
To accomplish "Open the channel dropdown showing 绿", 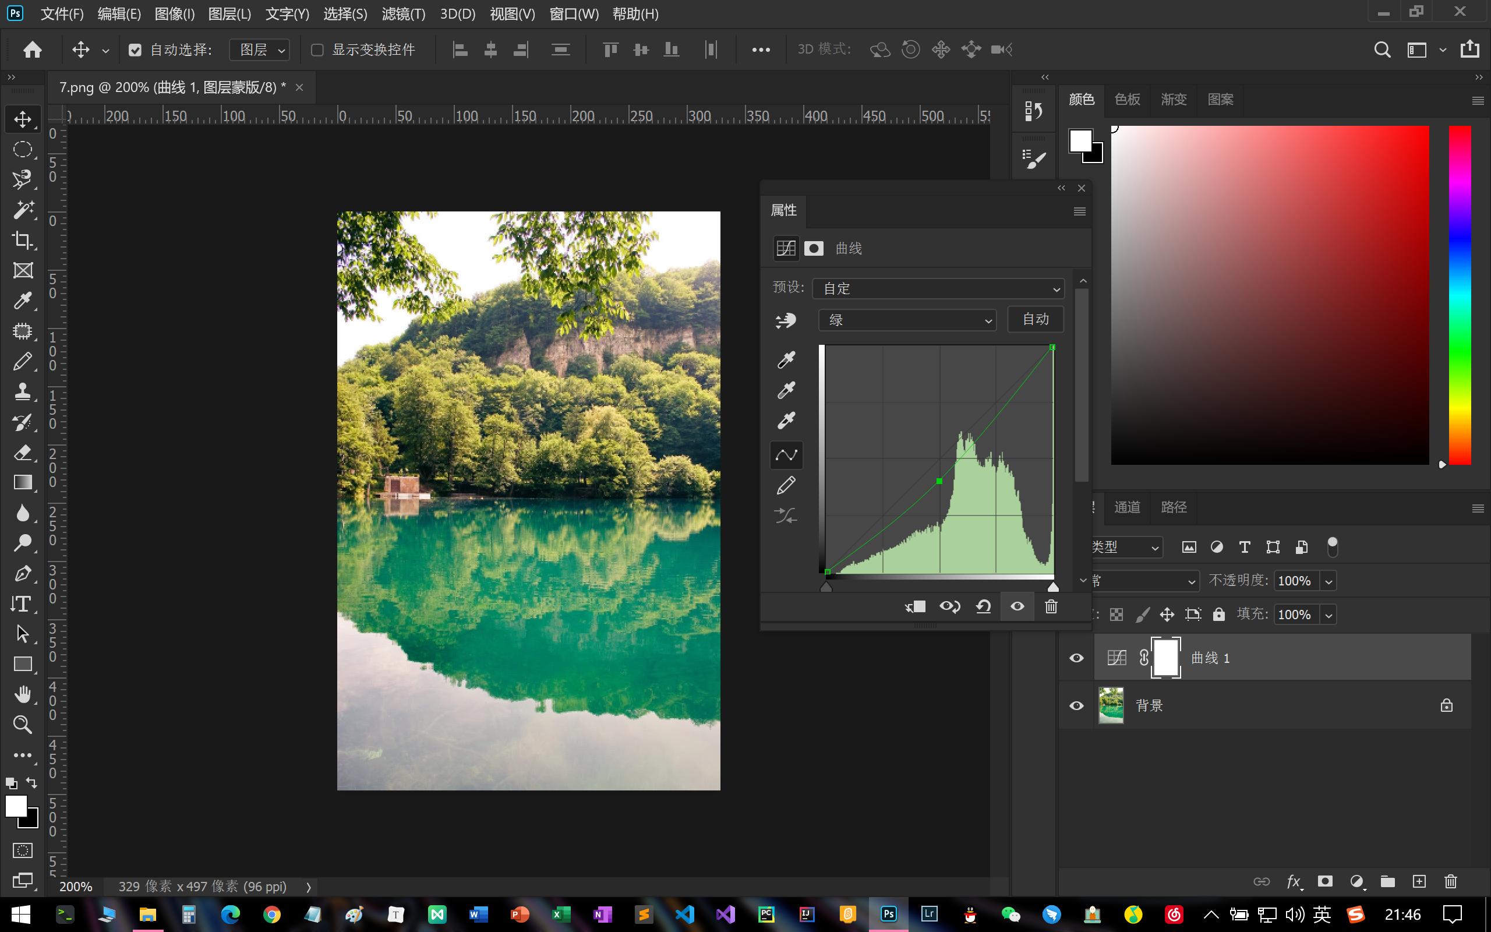I will pos(907,320).
